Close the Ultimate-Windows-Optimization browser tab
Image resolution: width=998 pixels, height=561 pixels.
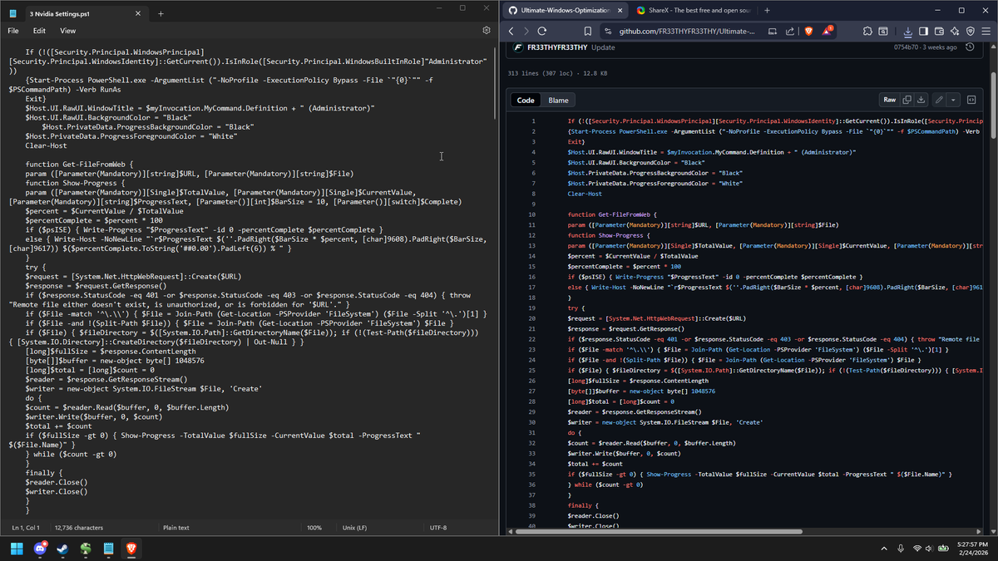(619, 11)
